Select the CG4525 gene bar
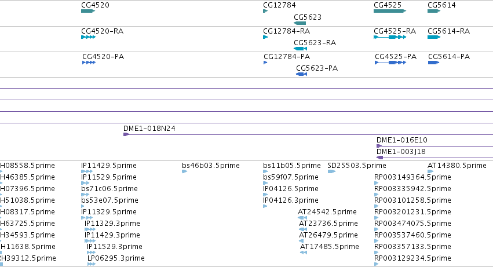This screenshot has width=493, height=267. point(390,11)
